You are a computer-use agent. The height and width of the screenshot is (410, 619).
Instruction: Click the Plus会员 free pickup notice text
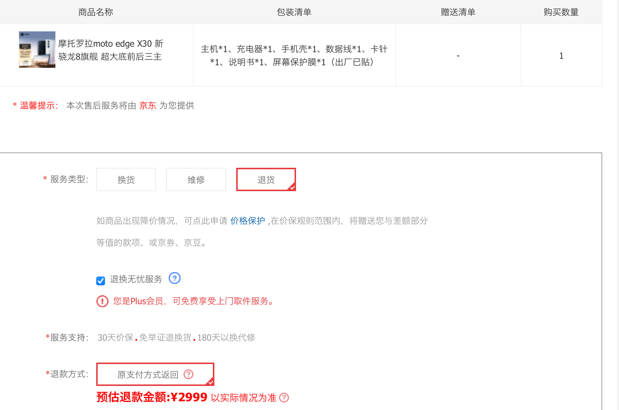193,301
